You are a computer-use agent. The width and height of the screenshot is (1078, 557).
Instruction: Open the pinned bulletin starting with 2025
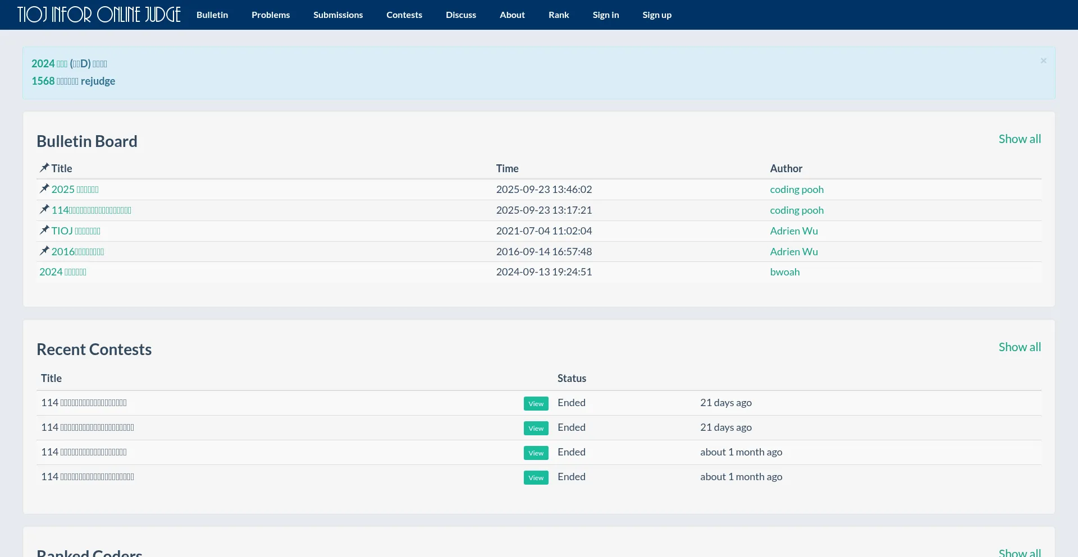pyautogui.click(x=75, y=190)
